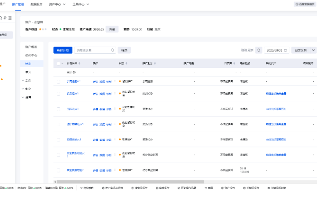Expand the 创意 section in the side menu
The height and width of the screenshot is (198, 317).
pos(27,89)
